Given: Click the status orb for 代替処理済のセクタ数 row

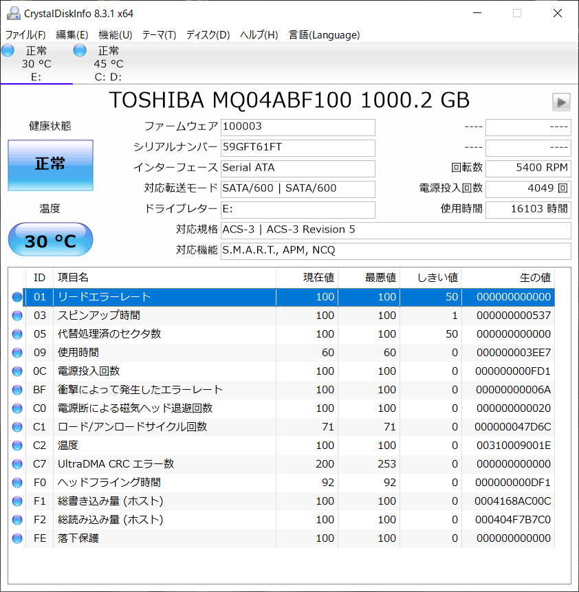Looking at the screenshot, I should coord(17,334).
